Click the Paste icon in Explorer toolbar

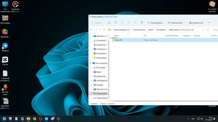point(122,23)
